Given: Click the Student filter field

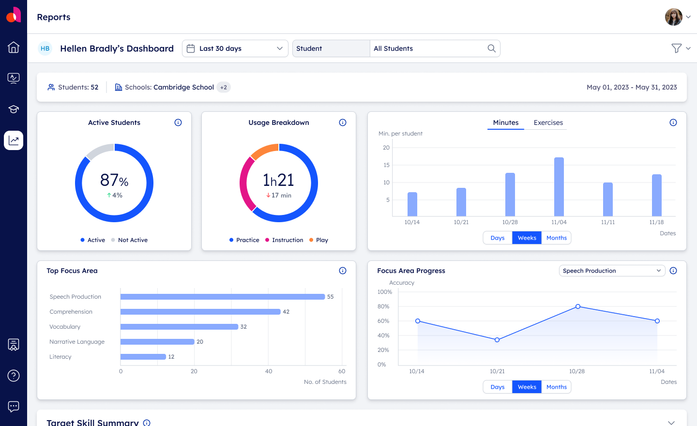Looking at the screenshot, I should click(x=331, y=48).
